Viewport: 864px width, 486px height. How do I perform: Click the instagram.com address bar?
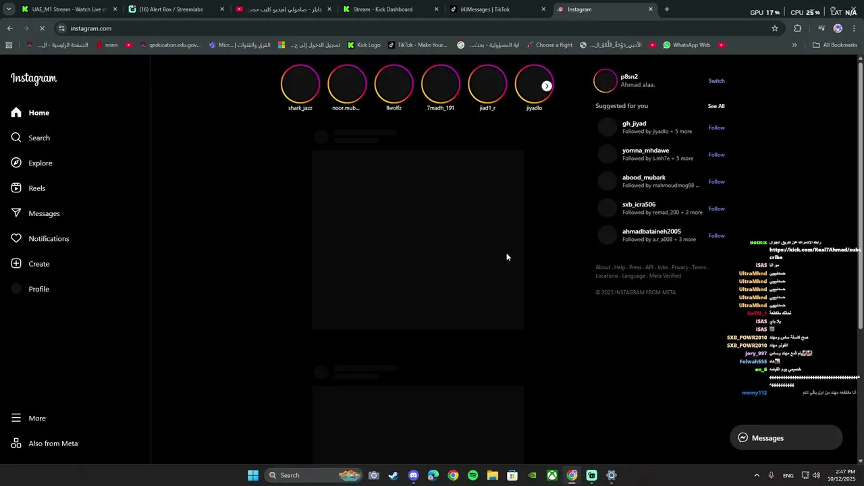(x=418, y=28)
